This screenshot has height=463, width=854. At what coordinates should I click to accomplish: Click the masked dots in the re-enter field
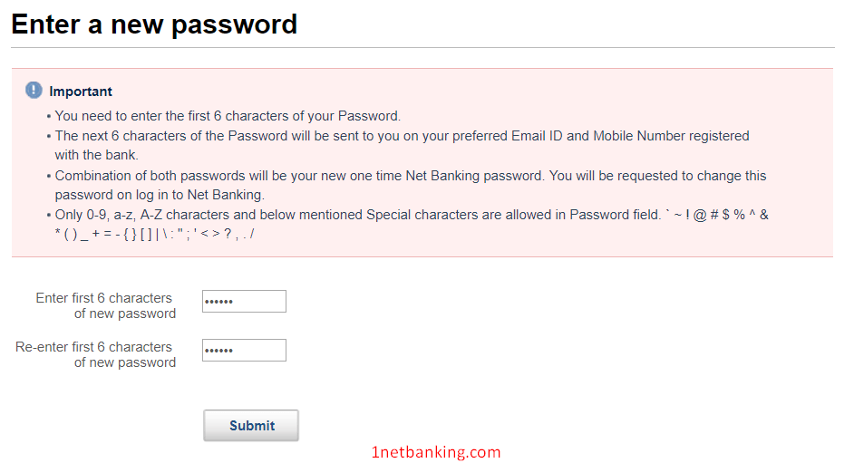[x=219, y=351]
